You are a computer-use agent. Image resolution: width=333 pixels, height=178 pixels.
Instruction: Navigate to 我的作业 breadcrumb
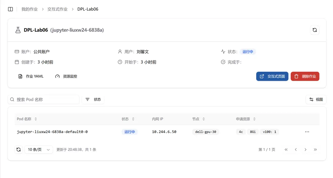[30, 9]
